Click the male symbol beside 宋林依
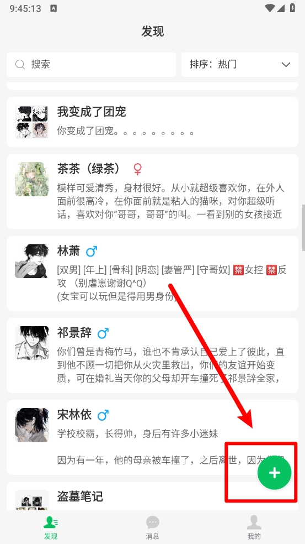The width and height of the screenshot is (305, 544). point(103,415)
